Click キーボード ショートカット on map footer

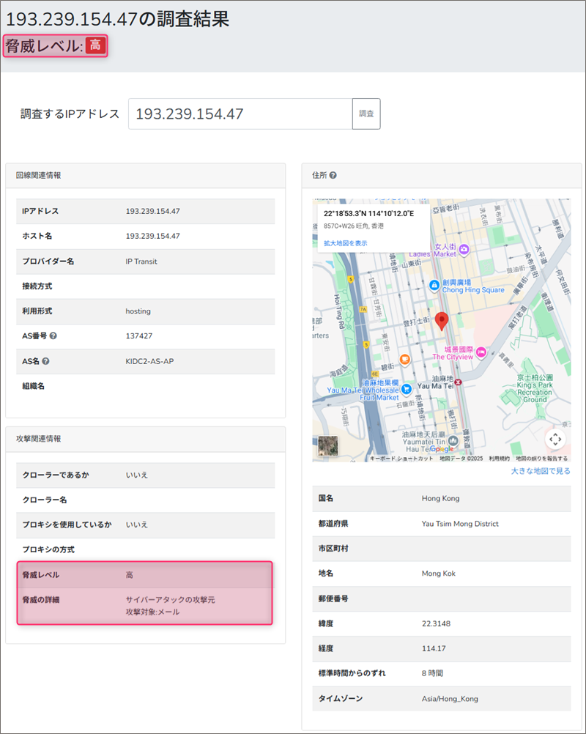pyautogui.click(x=401, y=459)
